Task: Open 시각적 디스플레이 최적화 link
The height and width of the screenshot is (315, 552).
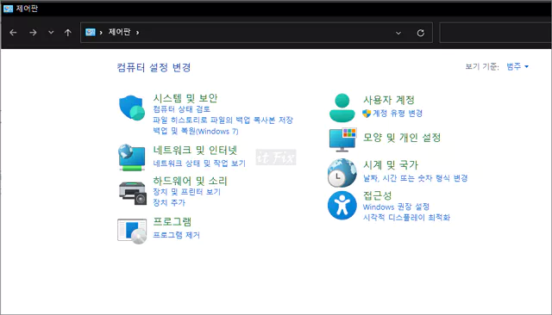Action: 406,218
